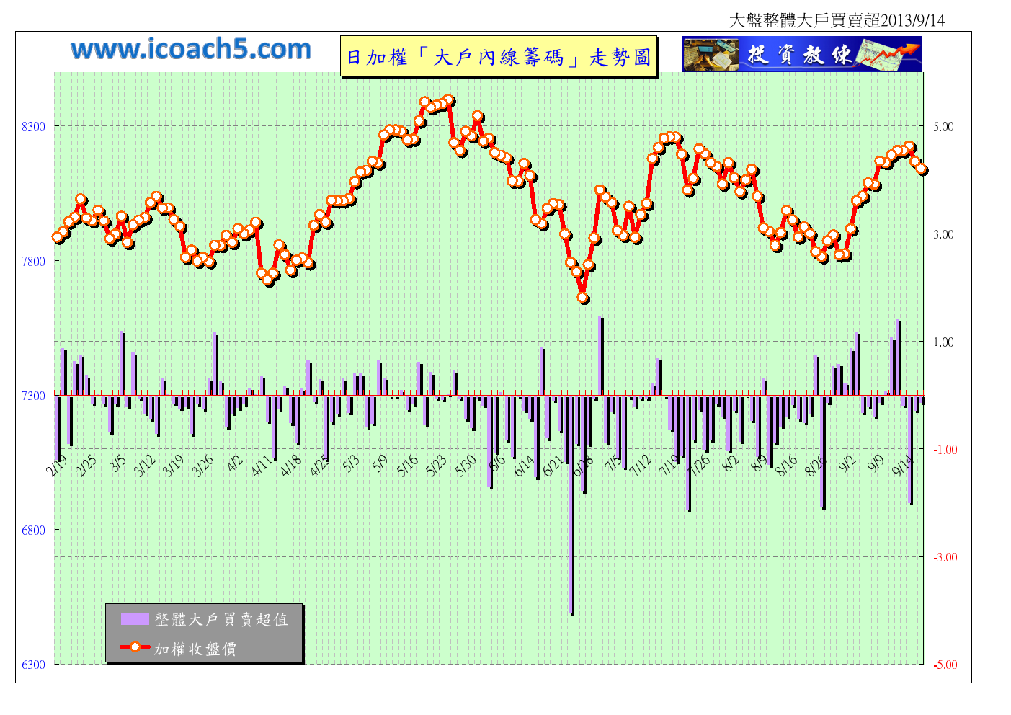Click date label 5/16

pos(407,465)
